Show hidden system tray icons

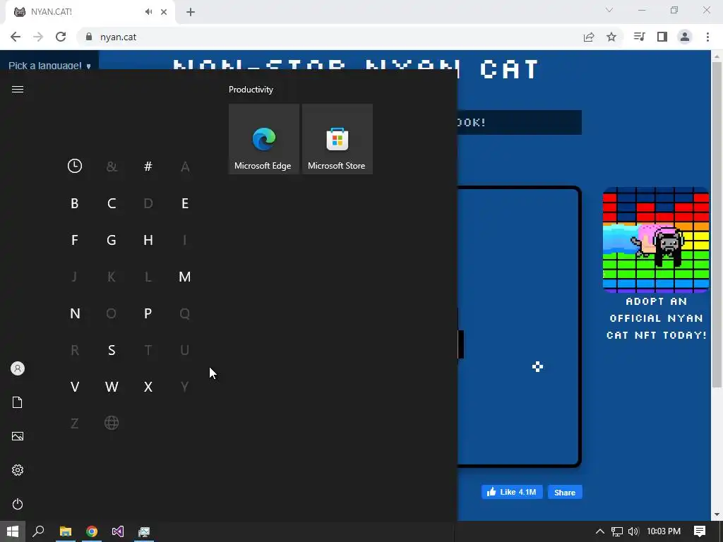pos(600,531)
